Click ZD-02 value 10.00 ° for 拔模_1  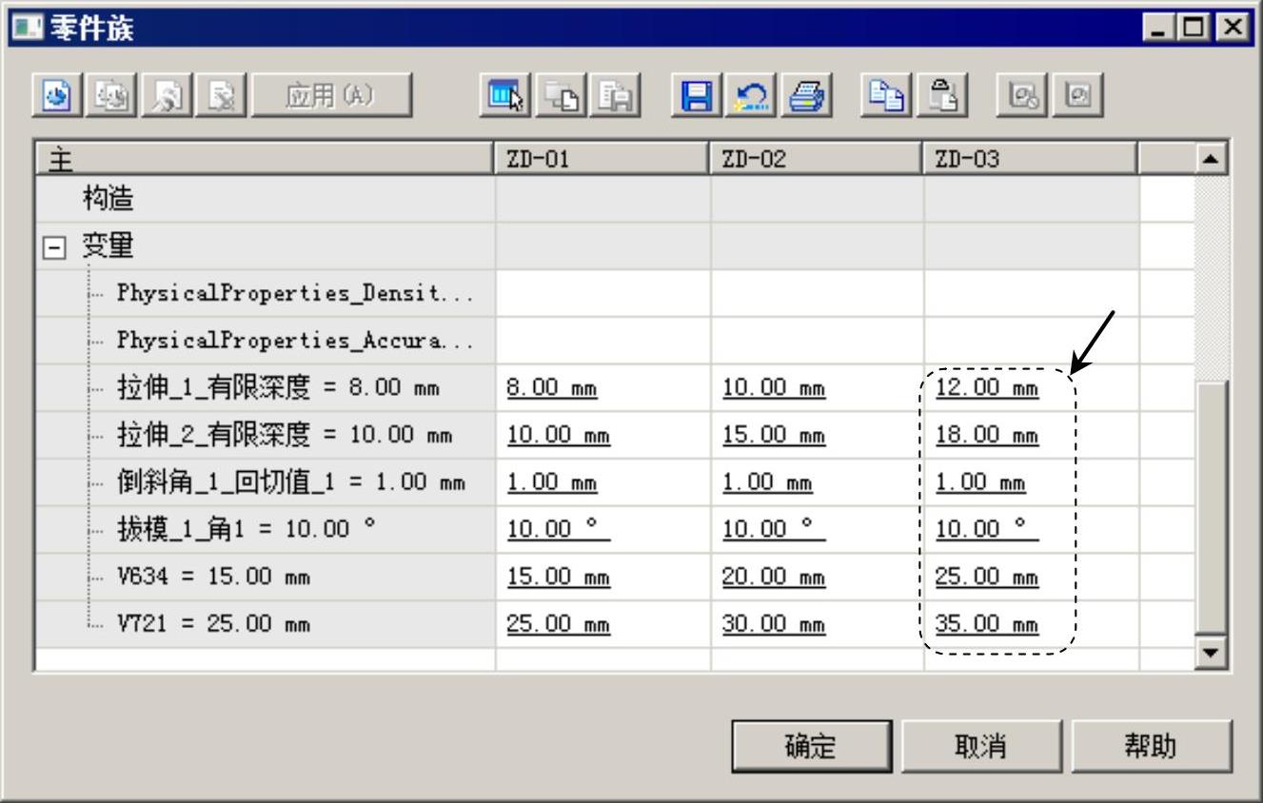tap(774, 530)
